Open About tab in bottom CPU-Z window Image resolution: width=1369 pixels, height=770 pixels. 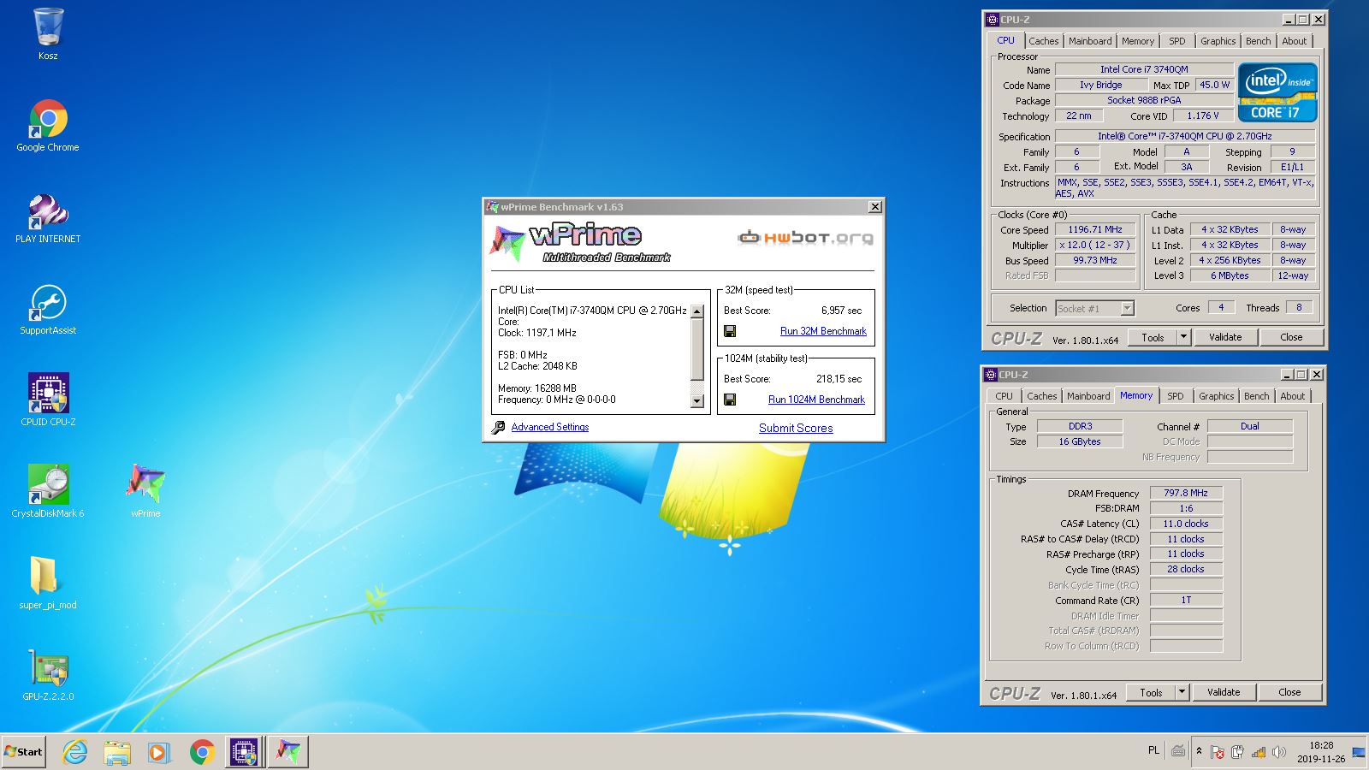coord(1292,396)
